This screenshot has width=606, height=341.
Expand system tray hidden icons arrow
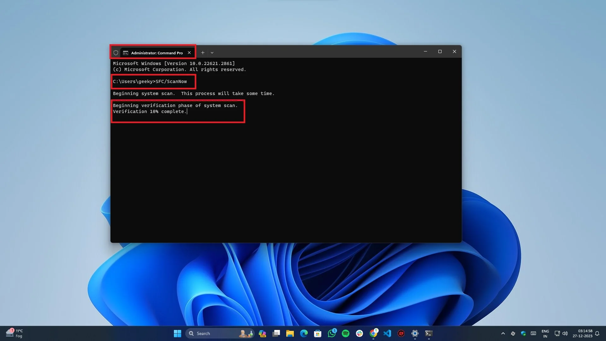pyautogui.click(x=503, y=333)
